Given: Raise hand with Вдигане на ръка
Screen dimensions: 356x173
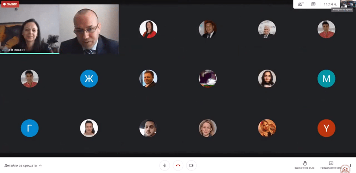Looking at the screenshot, I should (x=304, y=165).
